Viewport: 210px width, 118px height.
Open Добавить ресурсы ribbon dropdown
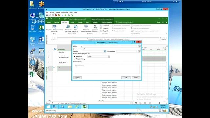pyautogui.click(x=95, y=29)
